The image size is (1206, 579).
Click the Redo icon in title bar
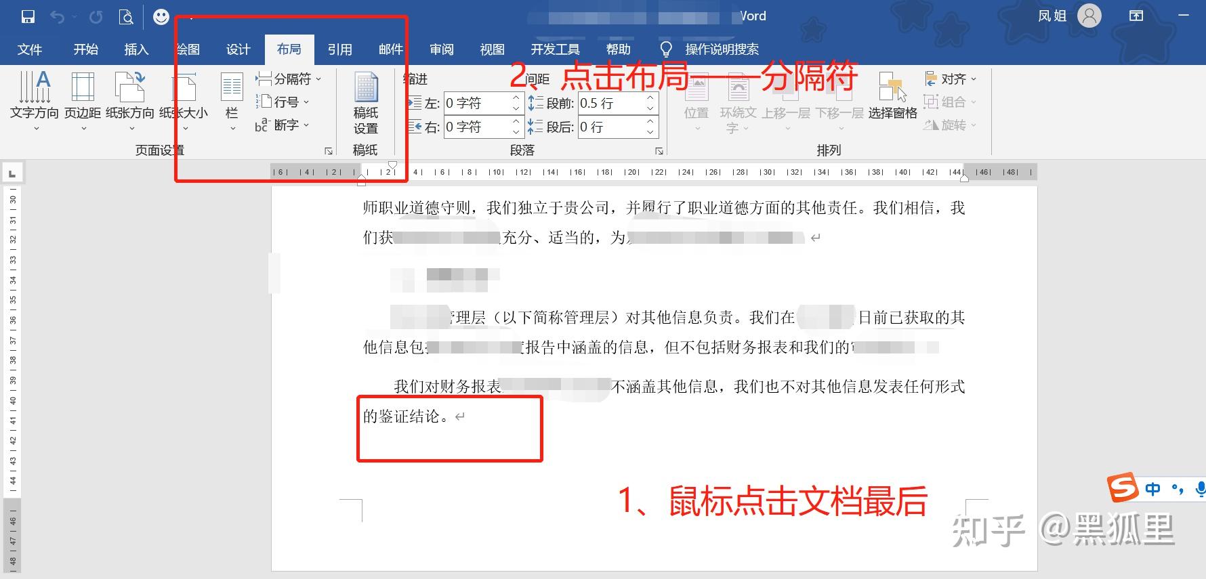96,17
